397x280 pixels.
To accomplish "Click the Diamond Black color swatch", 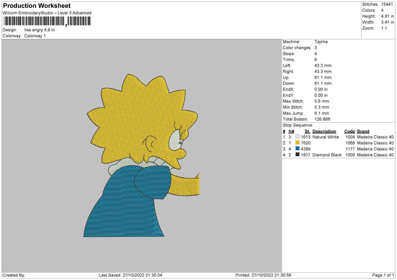I will (297, 155).
